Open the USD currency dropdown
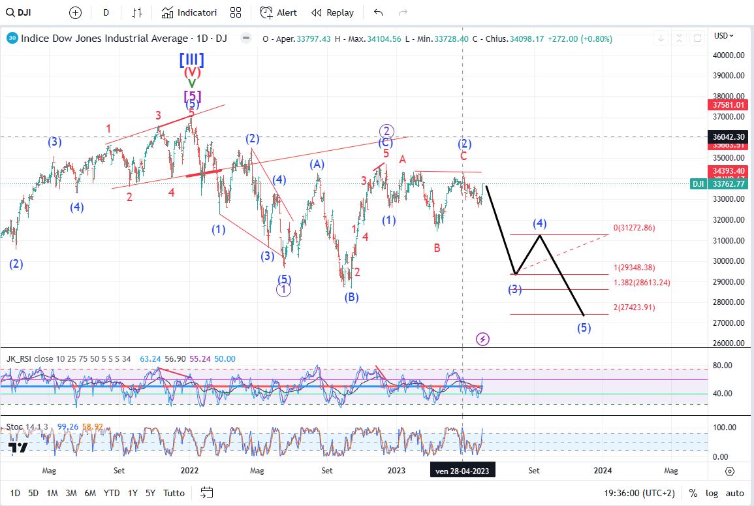 point(724,36)
